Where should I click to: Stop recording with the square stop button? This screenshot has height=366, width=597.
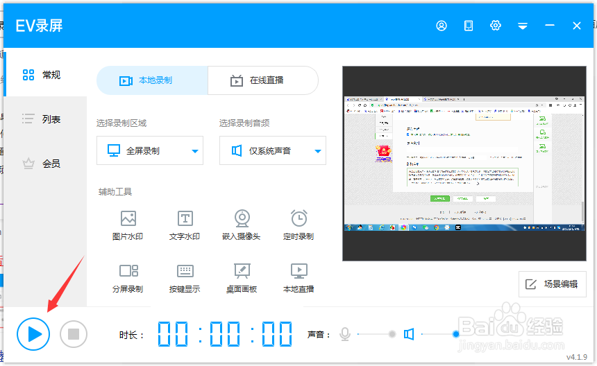point(74,334)
